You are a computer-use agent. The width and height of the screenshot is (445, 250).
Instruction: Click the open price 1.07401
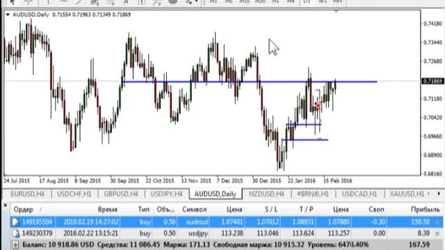coord(232,222)
